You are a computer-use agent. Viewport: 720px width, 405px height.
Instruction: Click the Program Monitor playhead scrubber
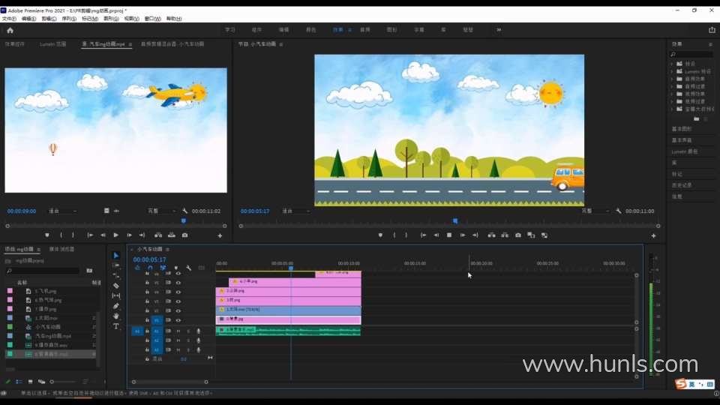click(454, 221)
